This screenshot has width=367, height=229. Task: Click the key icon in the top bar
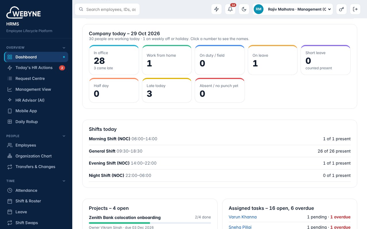point(341,9)
